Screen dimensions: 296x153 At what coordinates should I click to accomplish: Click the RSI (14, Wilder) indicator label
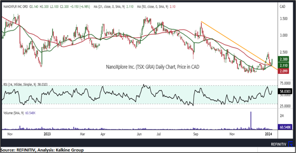coord(20,84)
